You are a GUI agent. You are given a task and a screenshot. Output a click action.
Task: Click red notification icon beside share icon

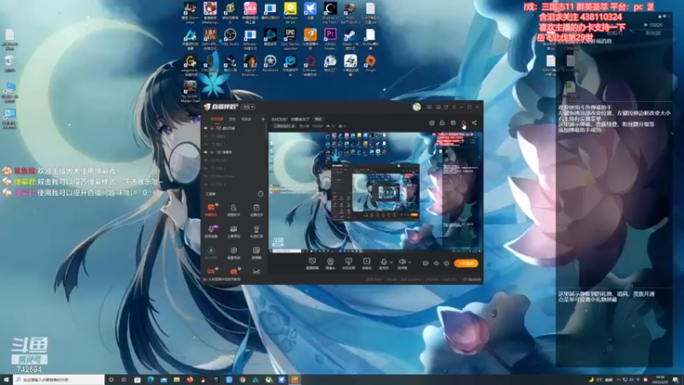pos(463,122)
